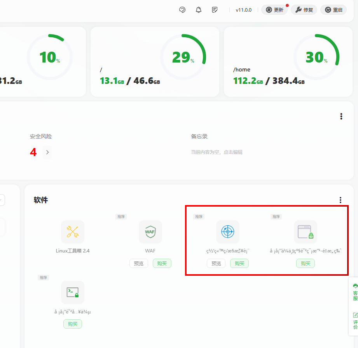This screenshot has height=348, width=358.
Task: Open the notifications bell
Action: coord(199,10)
